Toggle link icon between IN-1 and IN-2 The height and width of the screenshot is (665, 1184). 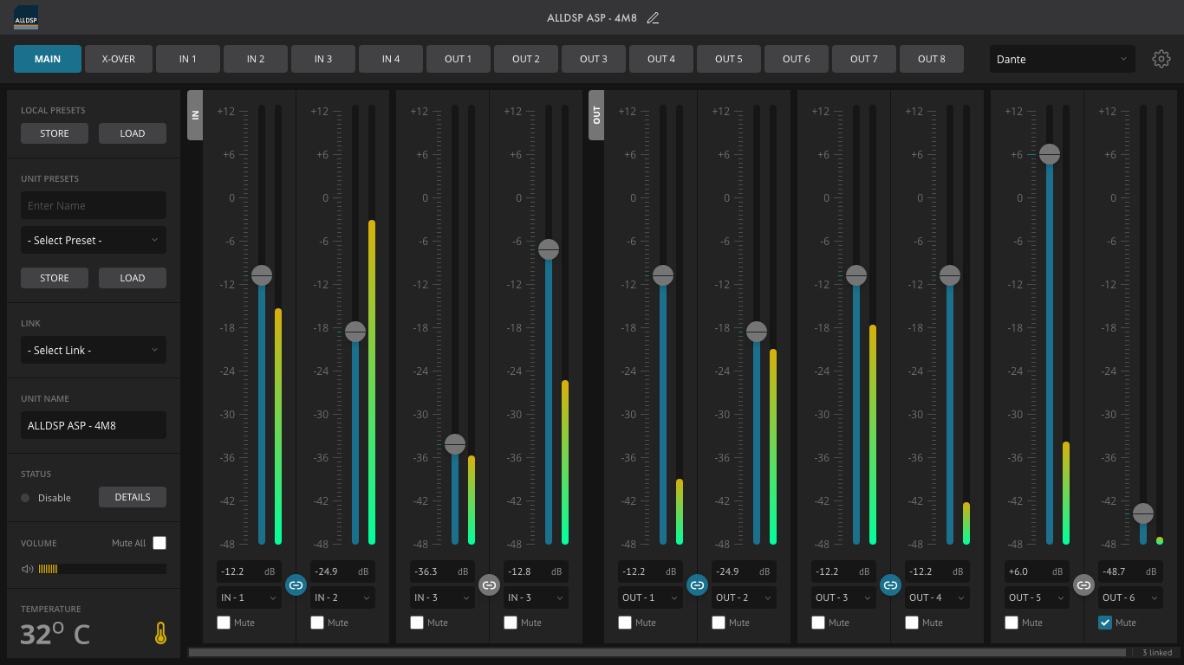(296, 585)
